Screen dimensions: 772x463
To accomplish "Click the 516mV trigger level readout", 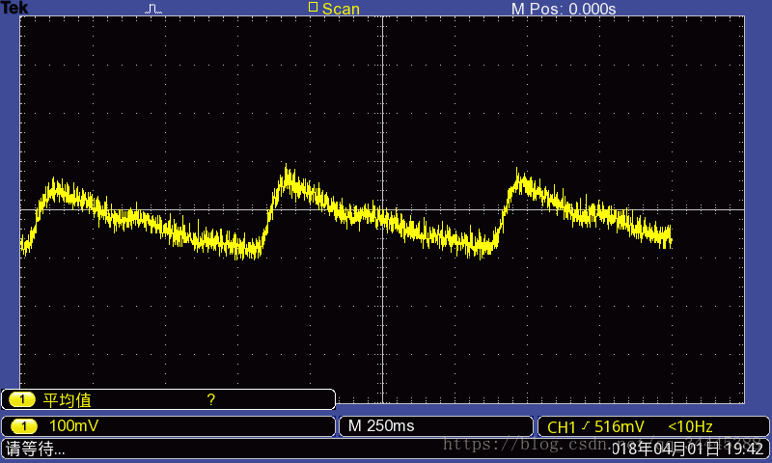I will 619,426.
